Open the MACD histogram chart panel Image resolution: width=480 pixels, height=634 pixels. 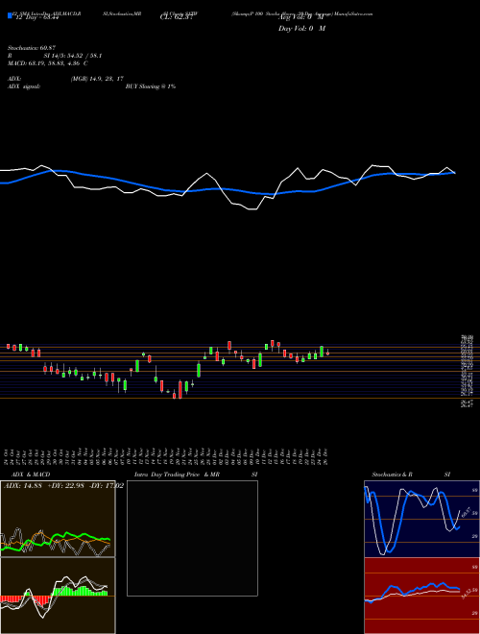coord(58,596)
